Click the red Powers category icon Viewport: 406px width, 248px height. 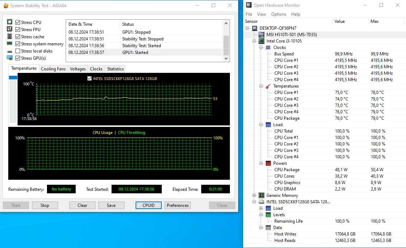[268, 163]
